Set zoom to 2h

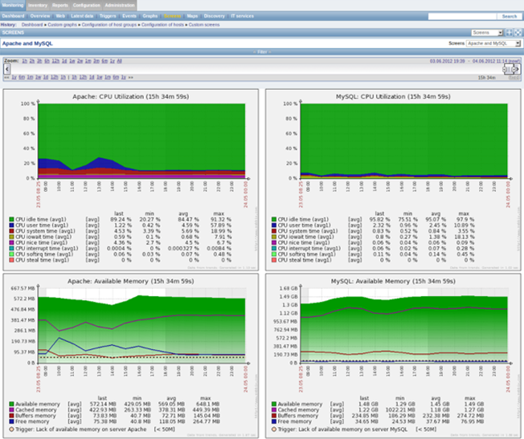[x=32, y=61]
